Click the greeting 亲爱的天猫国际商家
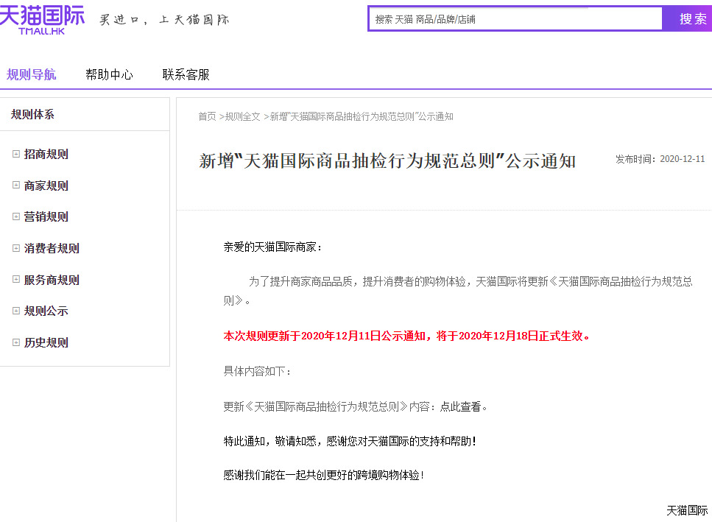The height and width of the screenshot is (522, 712). [272, 247]
